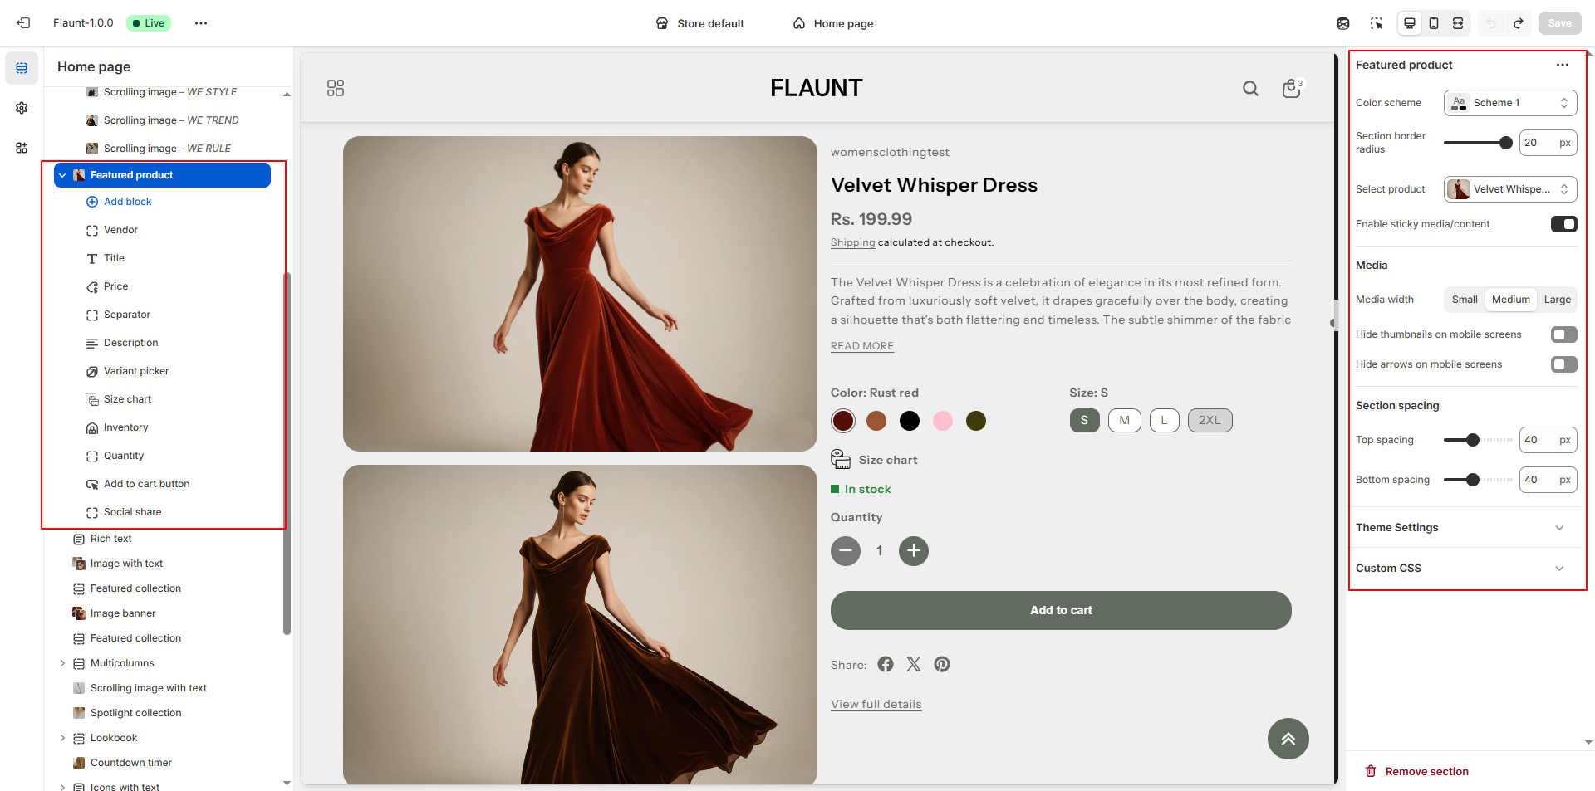Click the Add to cart button
The height and width of the screenshot is (791, 1595).
[1061, 610]
